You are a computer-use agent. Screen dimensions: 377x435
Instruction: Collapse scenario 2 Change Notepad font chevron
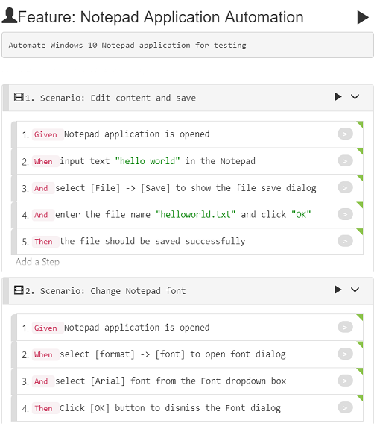[x=355, y=290]
